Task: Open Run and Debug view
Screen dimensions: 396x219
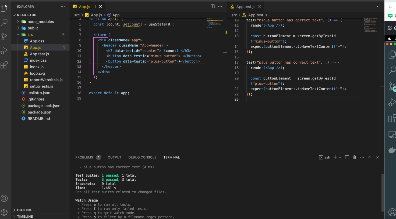Action: 4,51
